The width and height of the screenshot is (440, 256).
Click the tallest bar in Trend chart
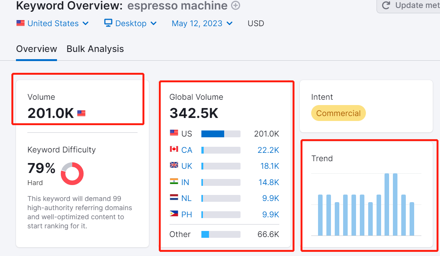(x=387, y=204)
